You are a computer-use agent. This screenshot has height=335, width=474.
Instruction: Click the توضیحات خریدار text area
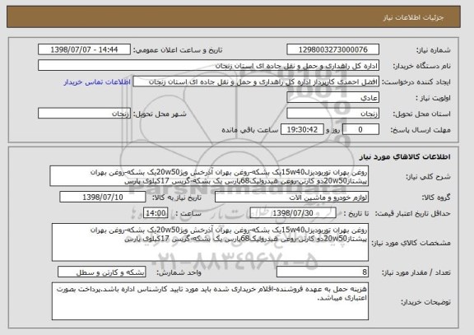tap(210, 301)
